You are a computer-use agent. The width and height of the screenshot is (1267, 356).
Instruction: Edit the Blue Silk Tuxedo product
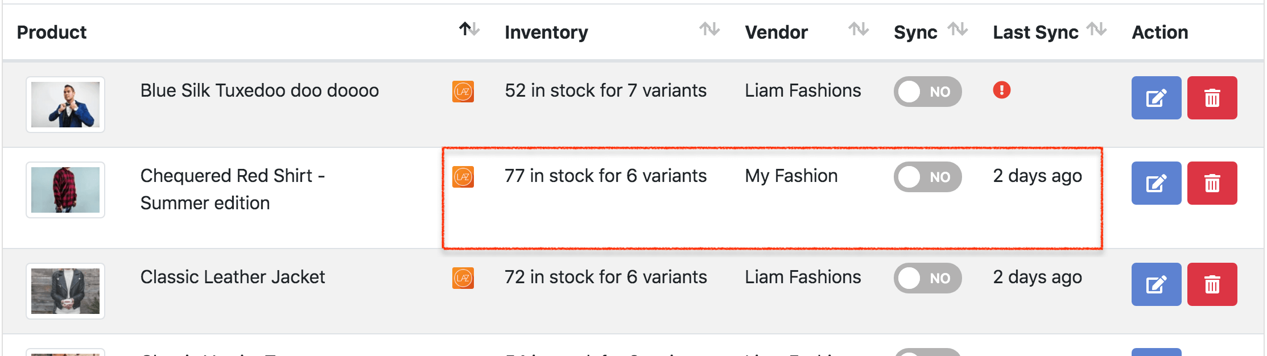(x=1155, y=98)
